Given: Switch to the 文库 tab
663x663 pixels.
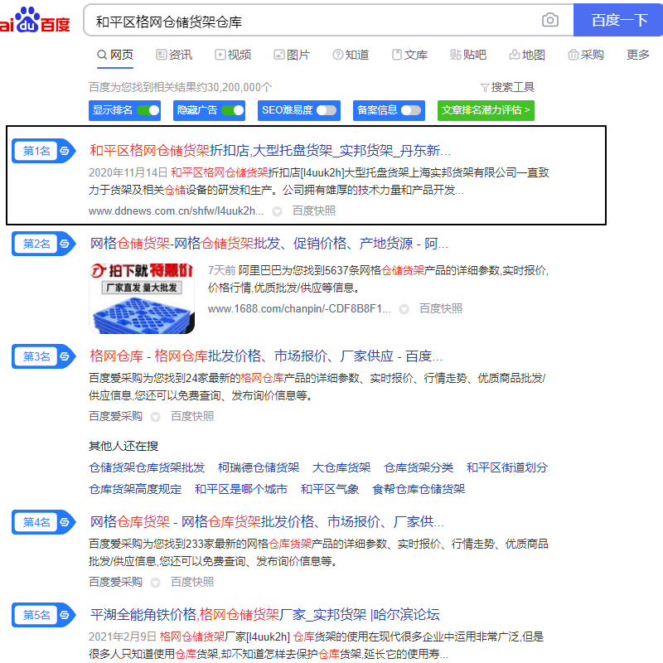Looking at the screenshot, I should tap(409, 55).
